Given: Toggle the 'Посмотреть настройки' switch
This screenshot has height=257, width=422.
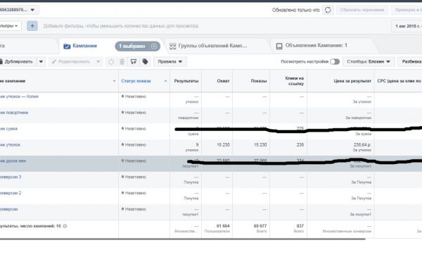Looking at the screenshot, I should pyautogui.click(x=335, y=62).
